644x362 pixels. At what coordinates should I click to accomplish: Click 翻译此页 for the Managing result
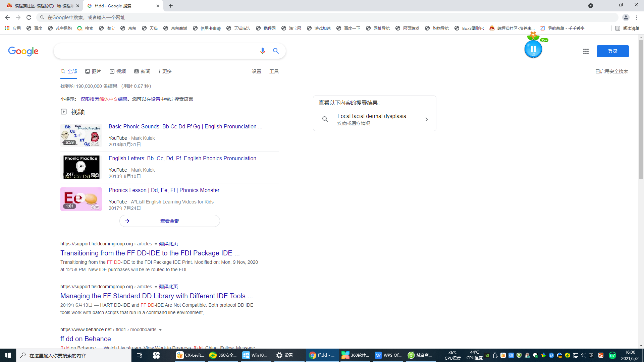point(168,287)
